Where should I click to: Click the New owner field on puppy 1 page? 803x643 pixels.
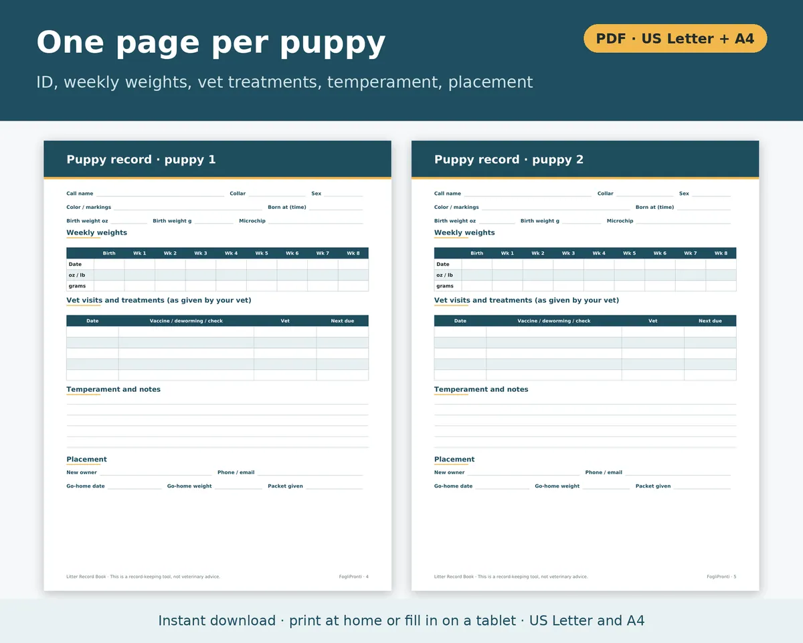click(x=156, y=472)
